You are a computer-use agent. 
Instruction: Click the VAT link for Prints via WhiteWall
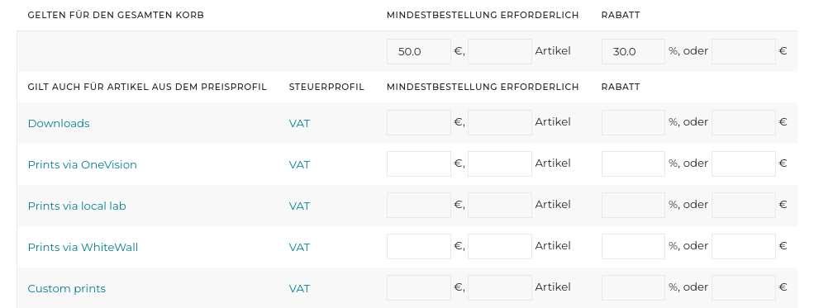299,248
